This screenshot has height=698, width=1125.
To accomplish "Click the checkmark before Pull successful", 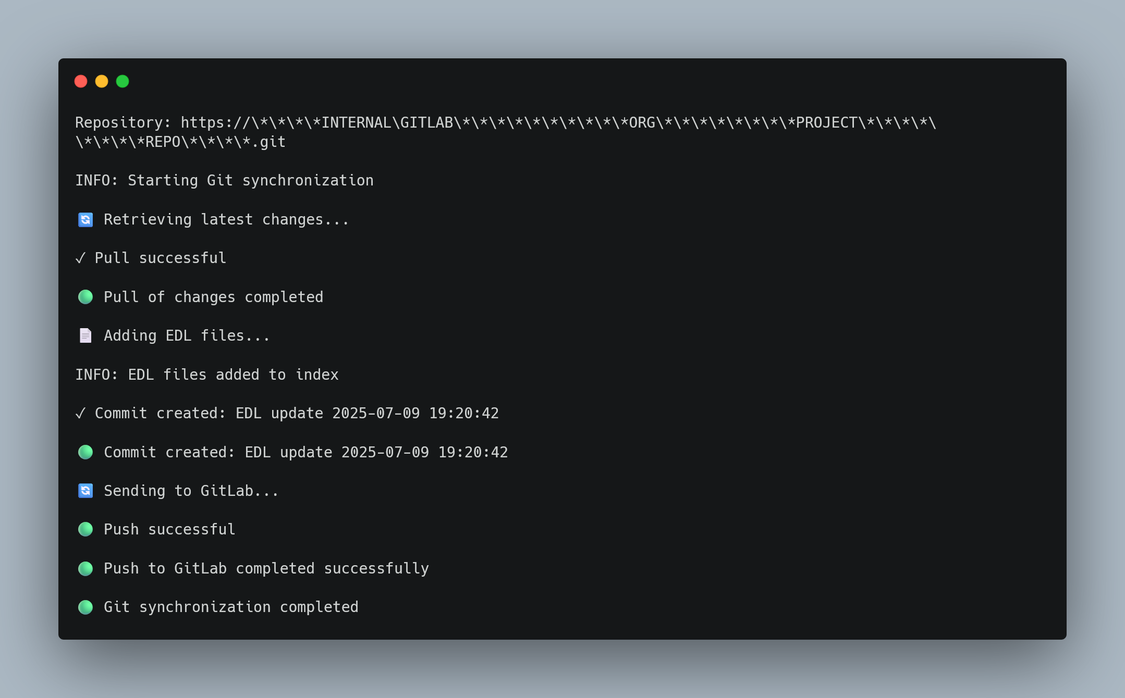I will tap(80, 258).
